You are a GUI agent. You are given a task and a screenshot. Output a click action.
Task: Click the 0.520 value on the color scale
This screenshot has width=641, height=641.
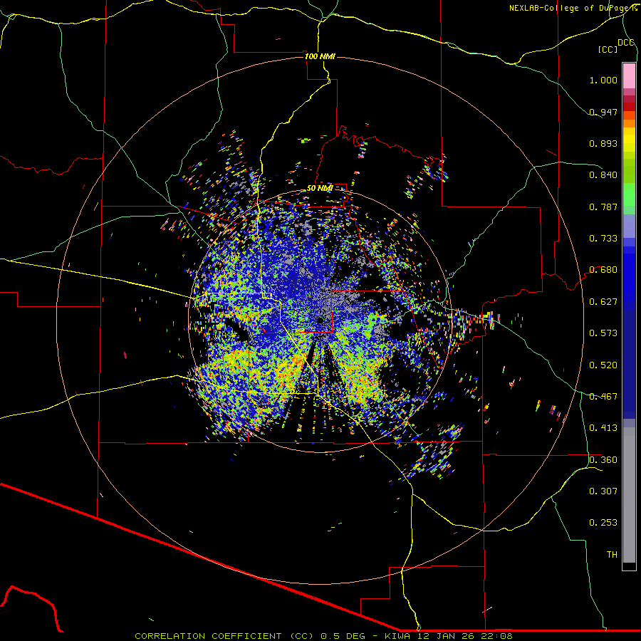tap(603, 365)
